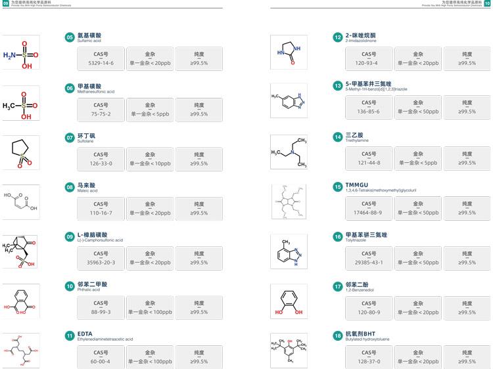Click the 16 badge beside Tolyltriazole
Screen dimensions: 493x369
[337, 236]
